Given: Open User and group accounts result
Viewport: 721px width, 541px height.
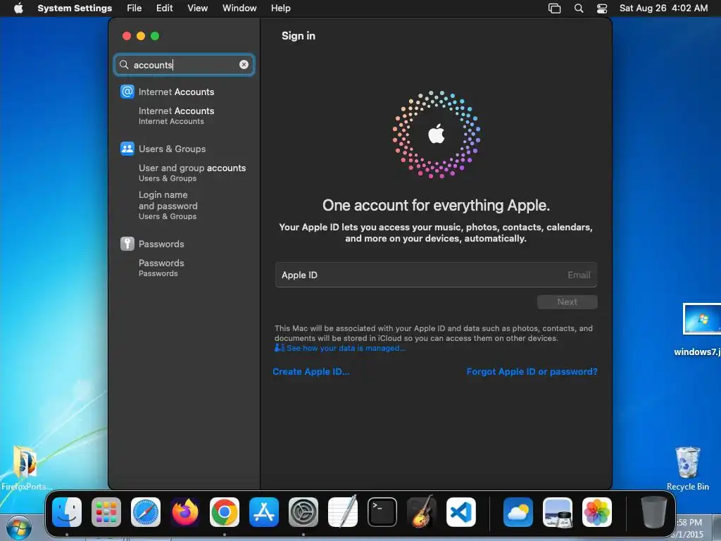Looking at the screenshot, I should pos(192,173).
